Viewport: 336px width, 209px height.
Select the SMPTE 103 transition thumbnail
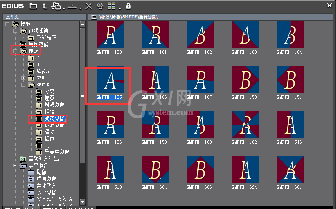[x=245, y=35]
